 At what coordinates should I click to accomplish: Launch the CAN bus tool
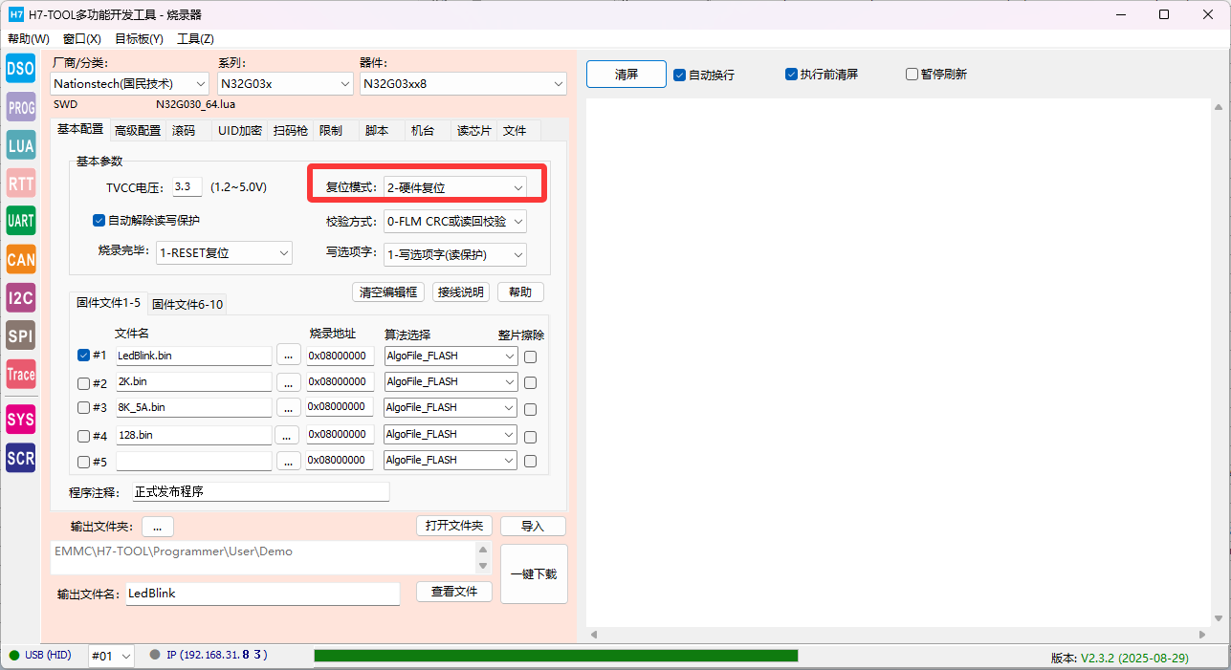[x=20, y=259]
